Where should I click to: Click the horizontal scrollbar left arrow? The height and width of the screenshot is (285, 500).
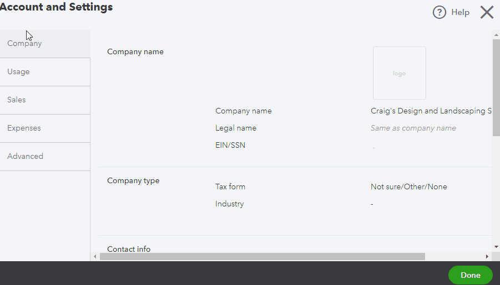(x=95, y=257)
